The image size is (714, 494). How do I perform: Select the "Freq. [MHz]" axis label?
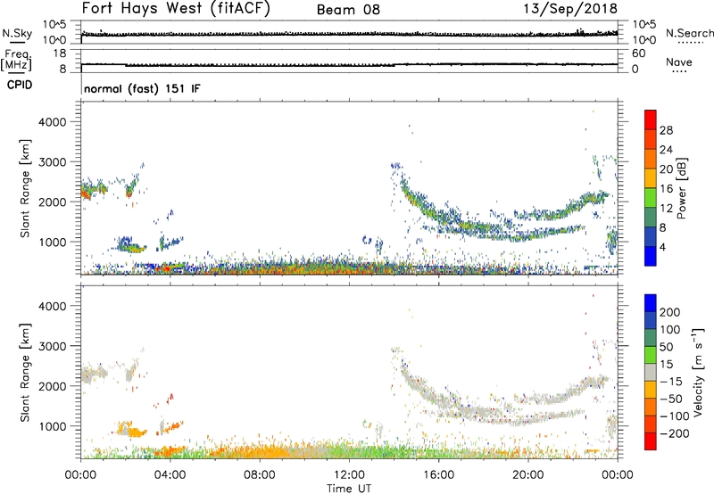pos(16,60)
